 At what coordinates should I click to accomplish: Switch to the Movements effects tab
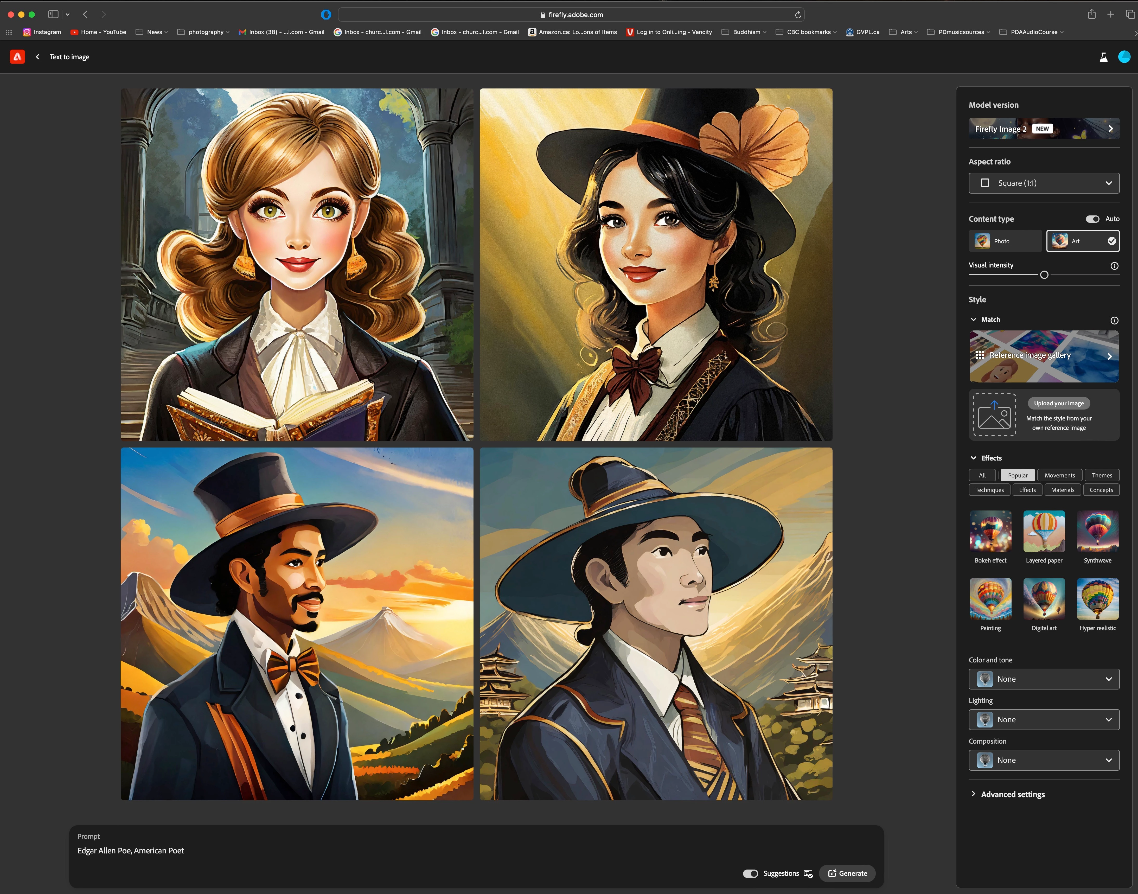pos(1059,475)
